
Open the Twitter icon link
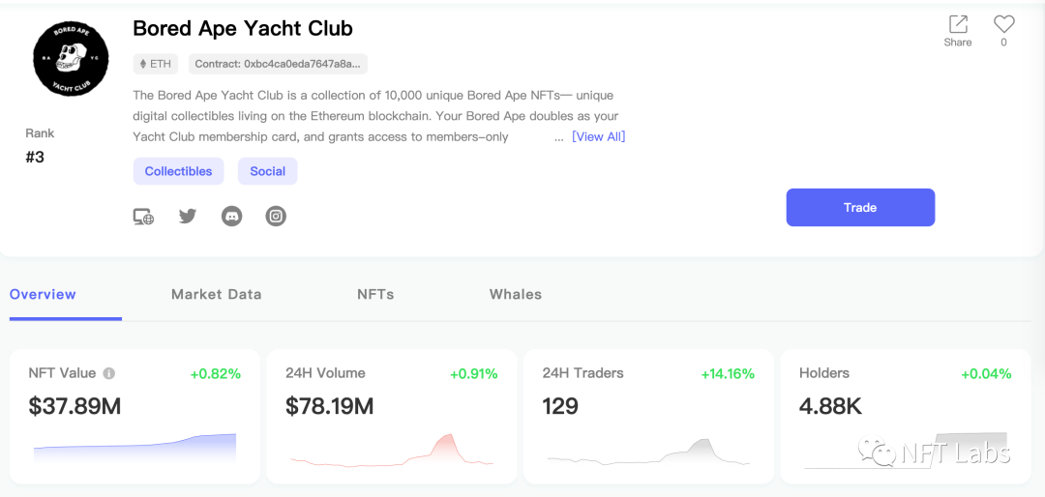pyautogui.click(x=188, y=216)
